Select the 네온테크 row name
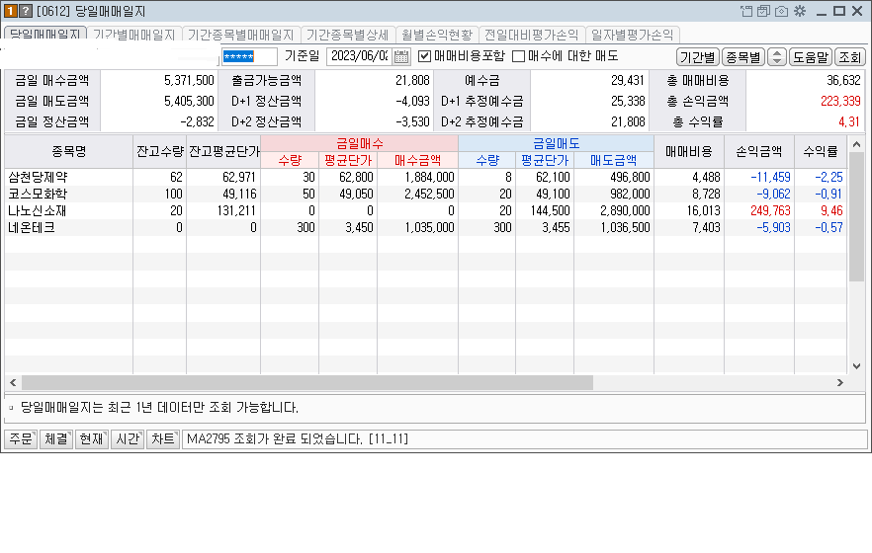The height and width of the screenshot is (553, 872). (32, 228)
